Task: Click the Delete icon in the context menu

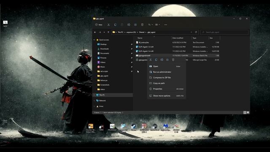Action: click(x=173, y=60)
